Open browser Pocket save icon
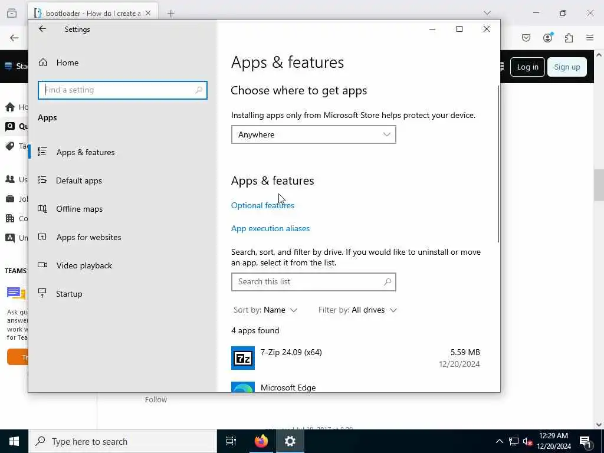Image resolution: width=604 pixels, height=453 pixels. point(526,38)
